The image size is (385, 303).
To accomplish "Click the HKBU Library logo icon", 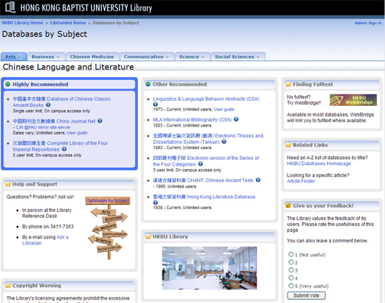I will 10,7.
